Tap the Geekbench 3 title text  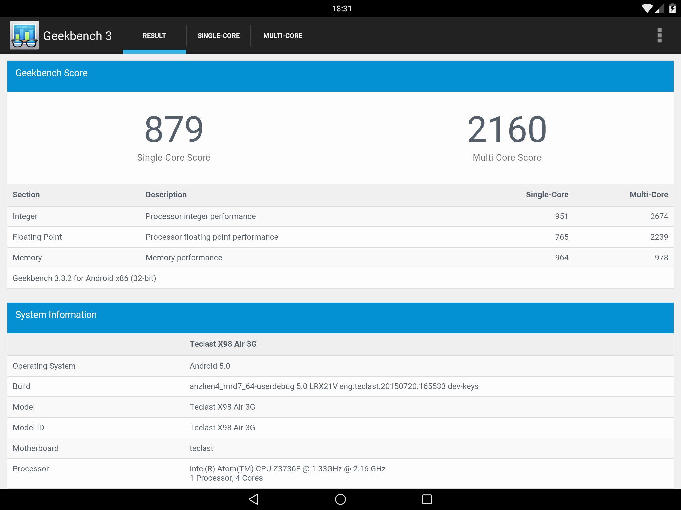[x=77, y=36]
